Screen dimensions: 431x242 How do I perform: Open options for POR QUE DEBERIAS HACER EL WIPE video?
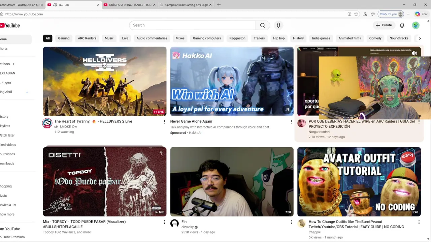click(419, 122)
